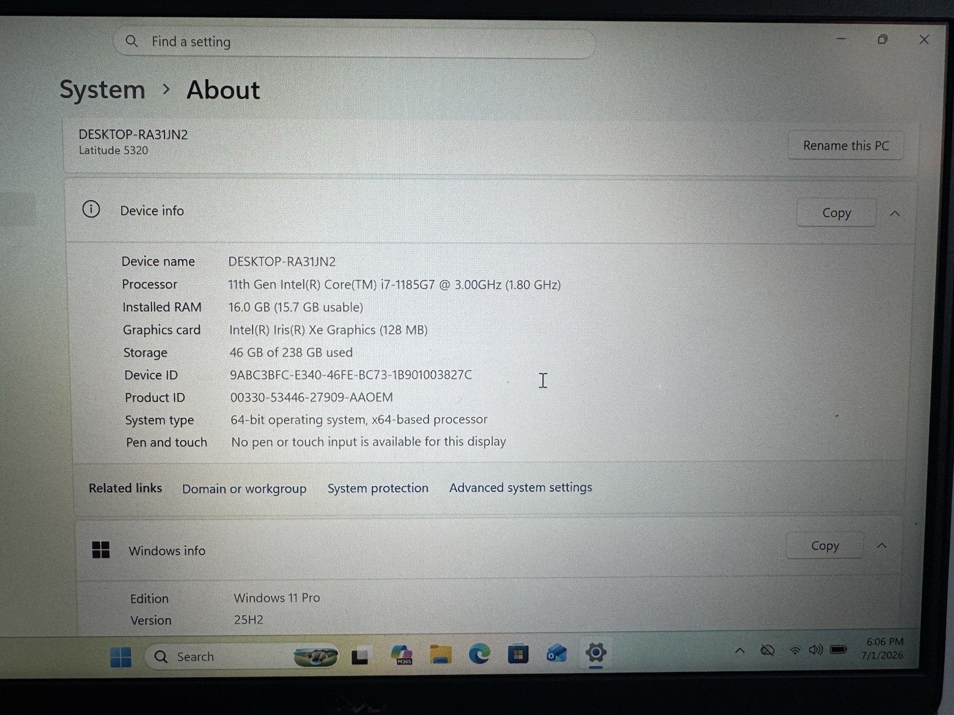Select the Product ID value 00330-53446-27909-AAOEM
954x715 pixels.
311,397
